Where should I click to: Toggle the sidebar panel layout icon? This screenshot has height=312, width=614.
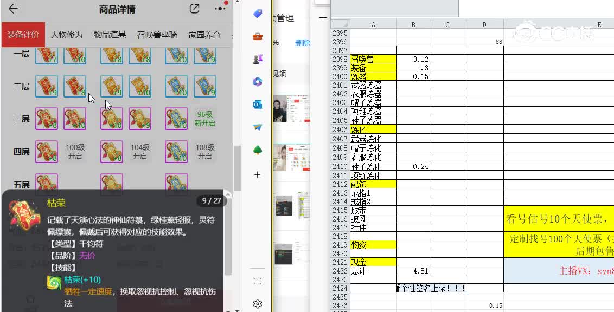tap(258, 281)
